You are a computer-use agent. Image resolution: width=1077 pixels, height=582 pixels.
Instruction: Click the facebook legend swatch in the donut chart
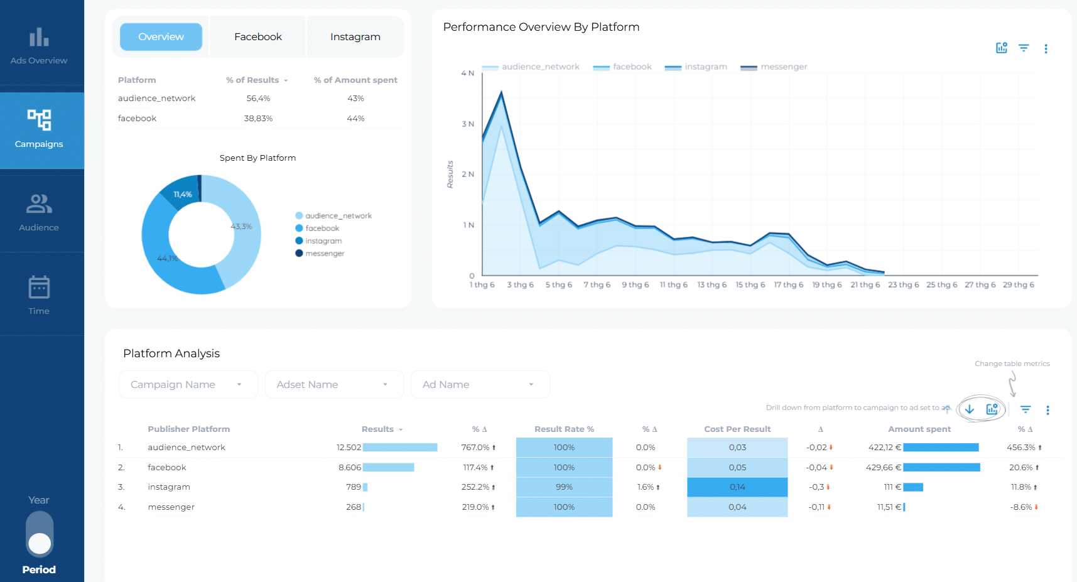(x=300, y=229)
